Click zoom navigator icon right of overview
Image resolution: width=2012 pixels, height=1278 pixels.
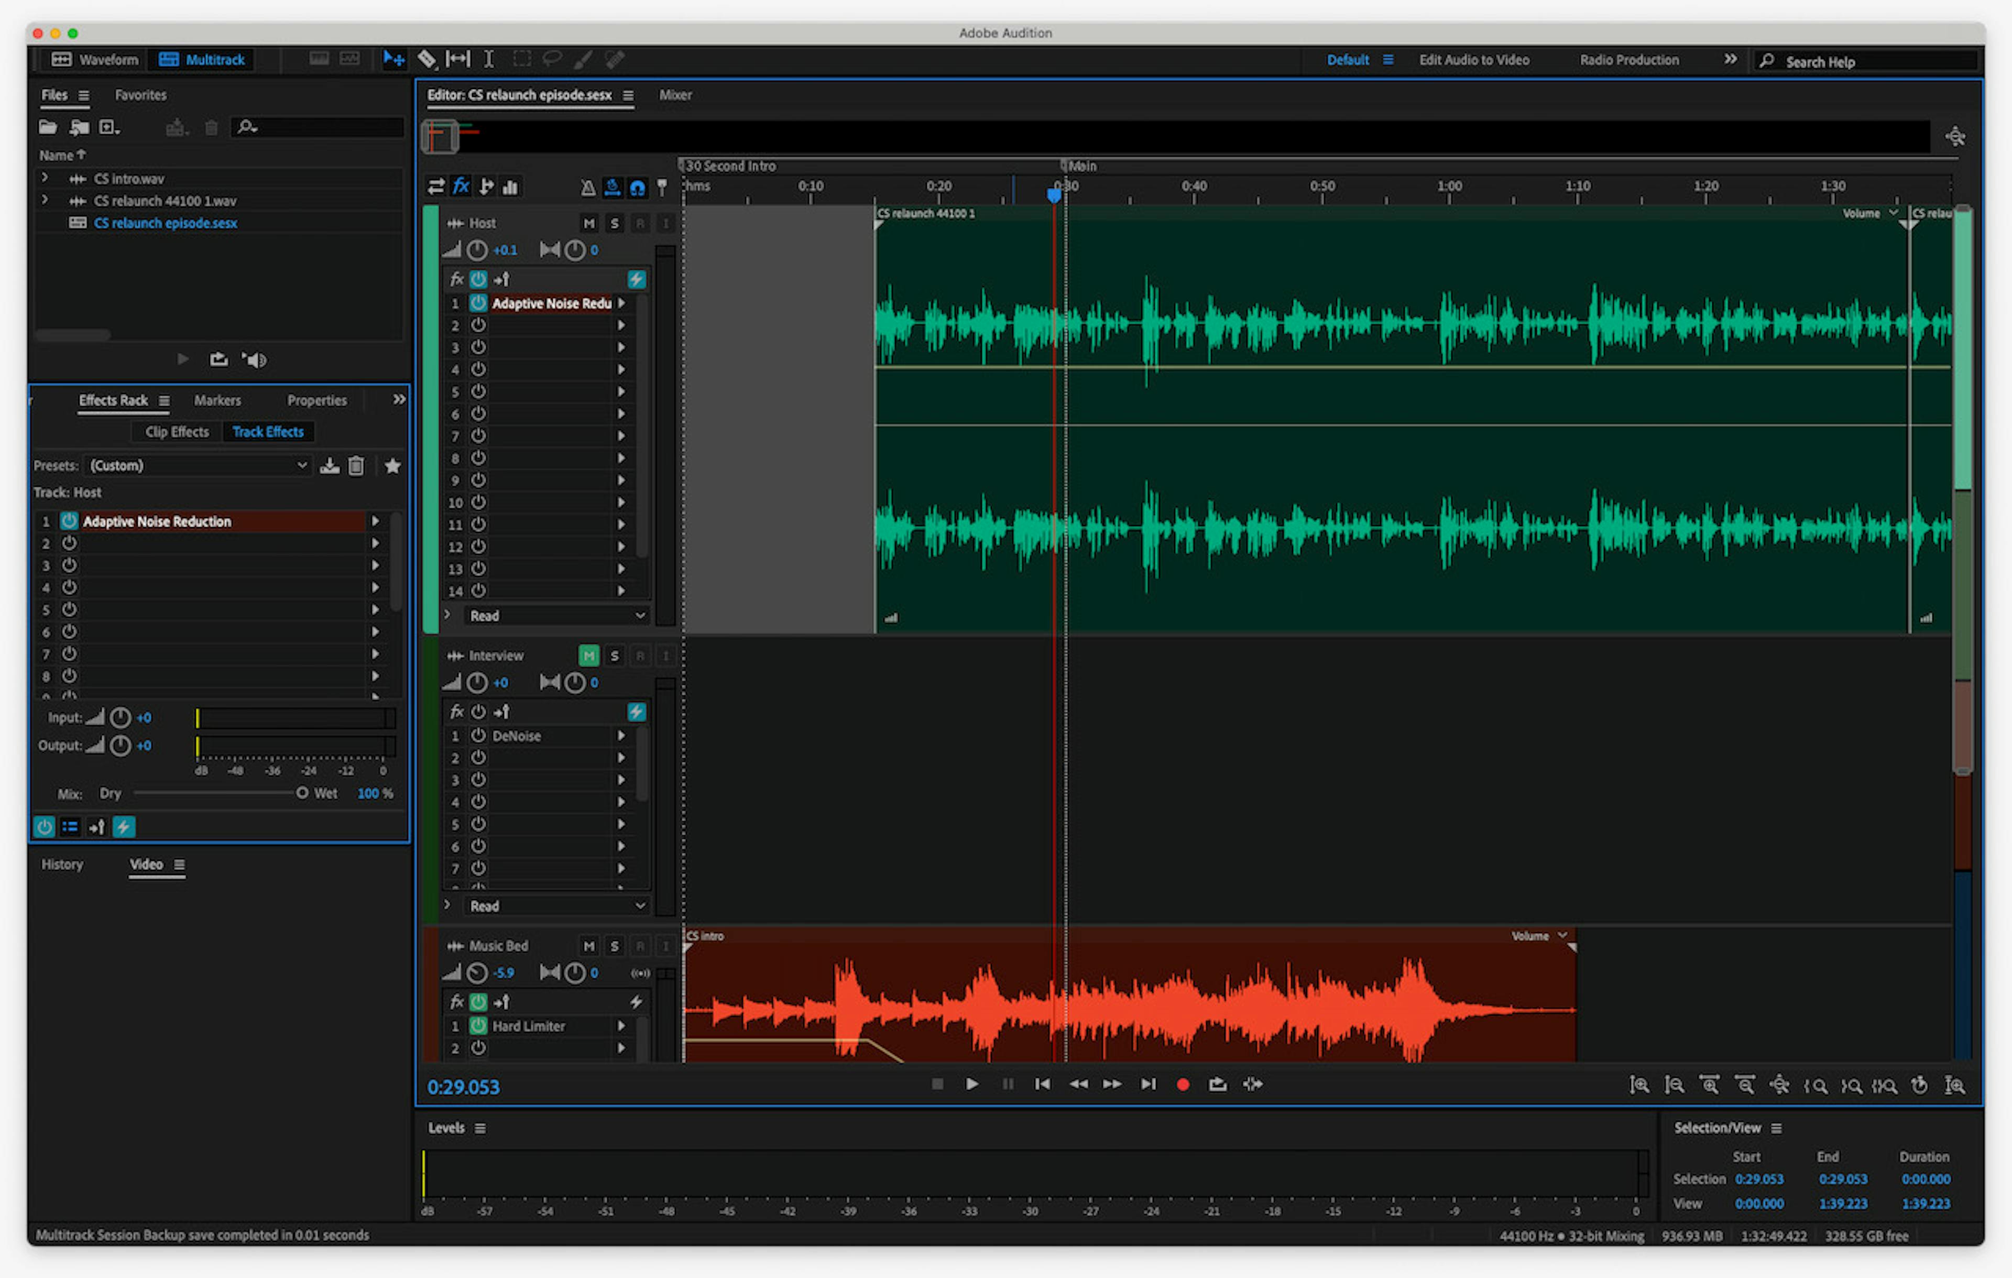pyautogui.click(x=1955, y=136)
